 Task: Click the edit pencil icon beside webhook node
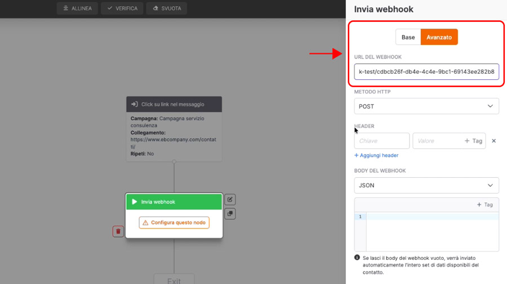230,200
